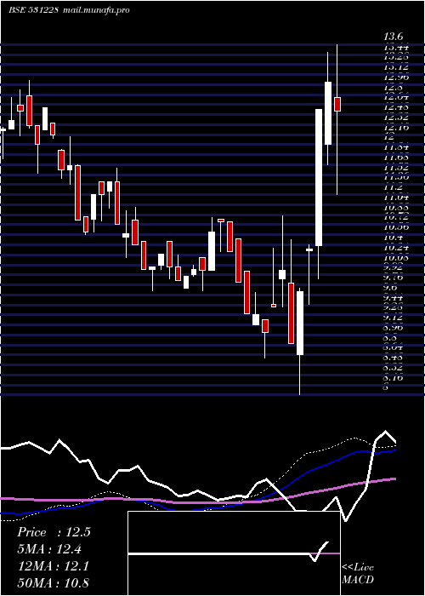Click the '<<Live MACD' label
The height and width of the screenshot is (596, 425).
tap(358, 573)
